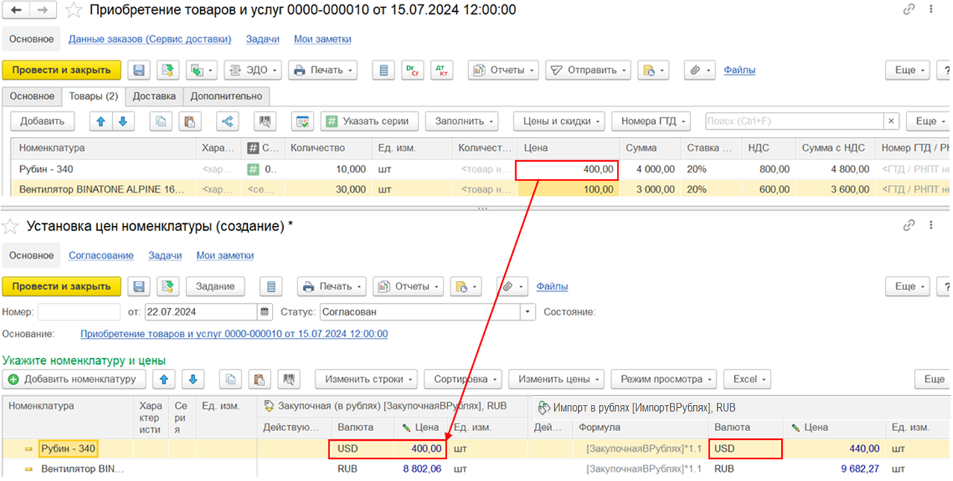Click the barcode scan icon in the Товары toolbar
The image size is (953, 481).
(x=263, y=121)
